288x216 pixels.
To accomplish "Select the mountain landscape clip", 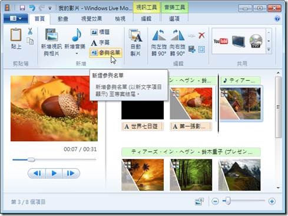I will [240, 175].
